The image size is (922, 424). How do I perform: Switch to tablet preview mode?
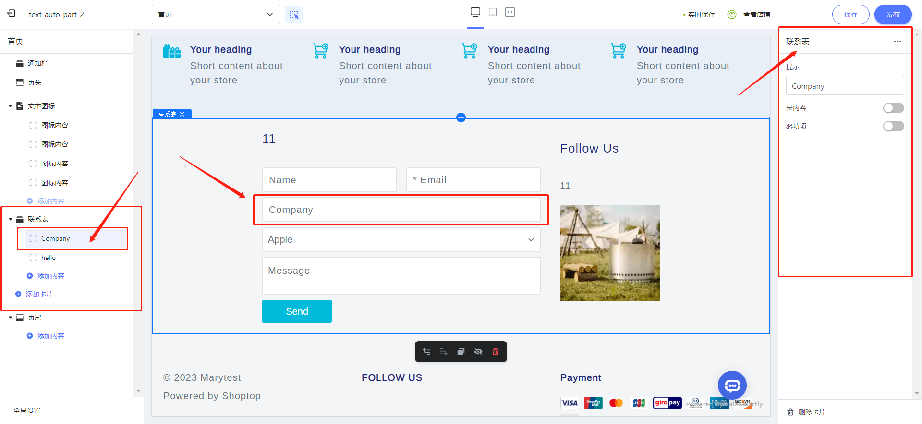493,12
